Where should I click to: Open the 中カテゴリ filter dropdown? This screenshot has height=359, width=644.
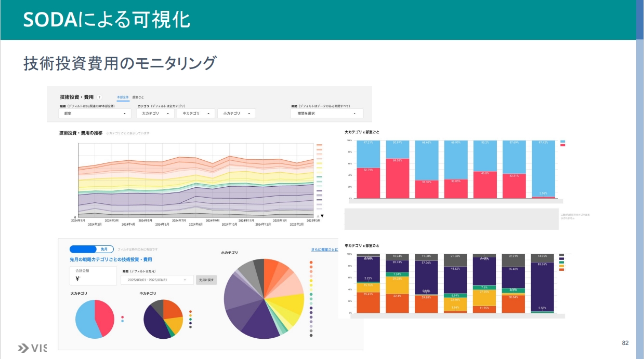tap(195, 113)
